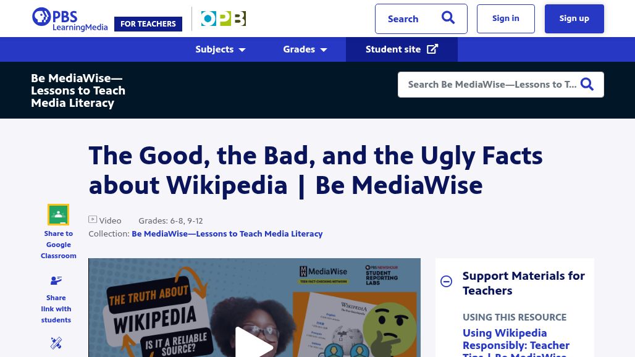Open the Be MediaWise collection link
635x357 pixels.
point(227,233)
